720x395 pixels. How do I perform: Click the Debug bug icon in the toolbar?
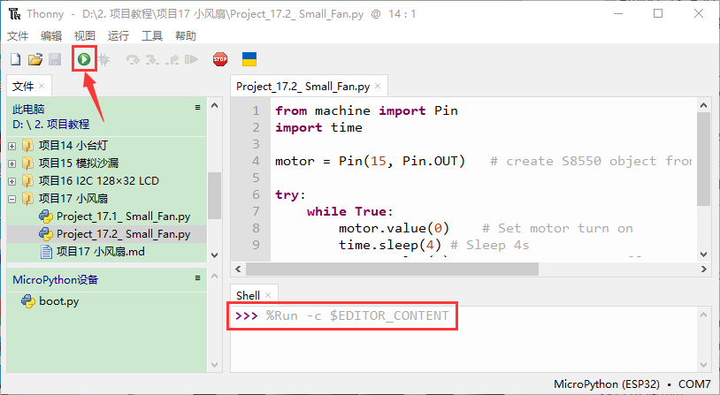[x=104, y=59]
